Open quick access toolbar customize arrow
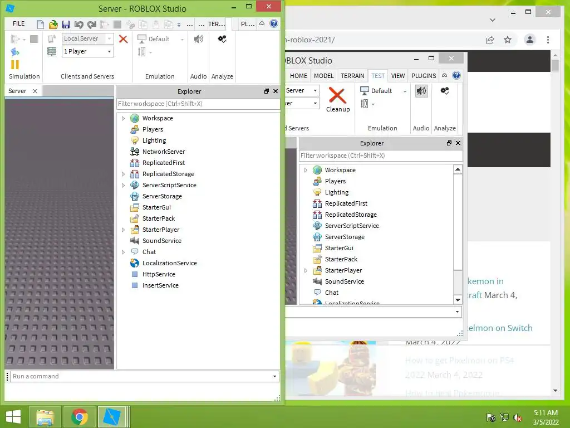Screen dimensions: 570x428 pyautogui.click(x=179, y=25)
